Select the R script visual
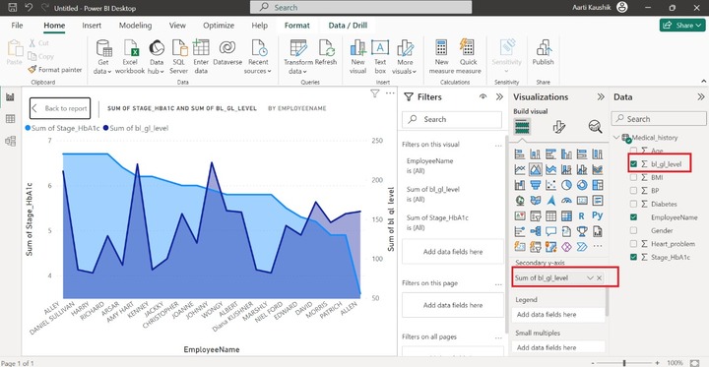Image resolution: width=709 pixels, height=367 pixels. pyautogui.click(x=582, y=215)
